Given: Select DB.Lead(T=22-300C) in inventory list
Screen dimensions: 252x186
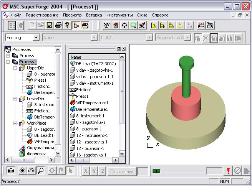Looking at the screenshot, I should pyautogui.click(x=96, y=64).
